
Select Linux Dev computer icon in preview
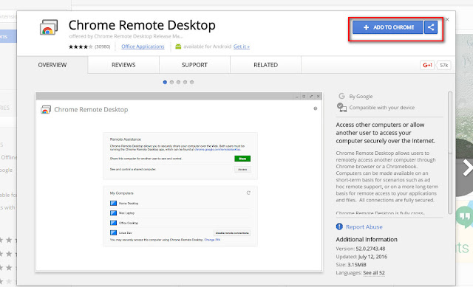coord(113,232)
